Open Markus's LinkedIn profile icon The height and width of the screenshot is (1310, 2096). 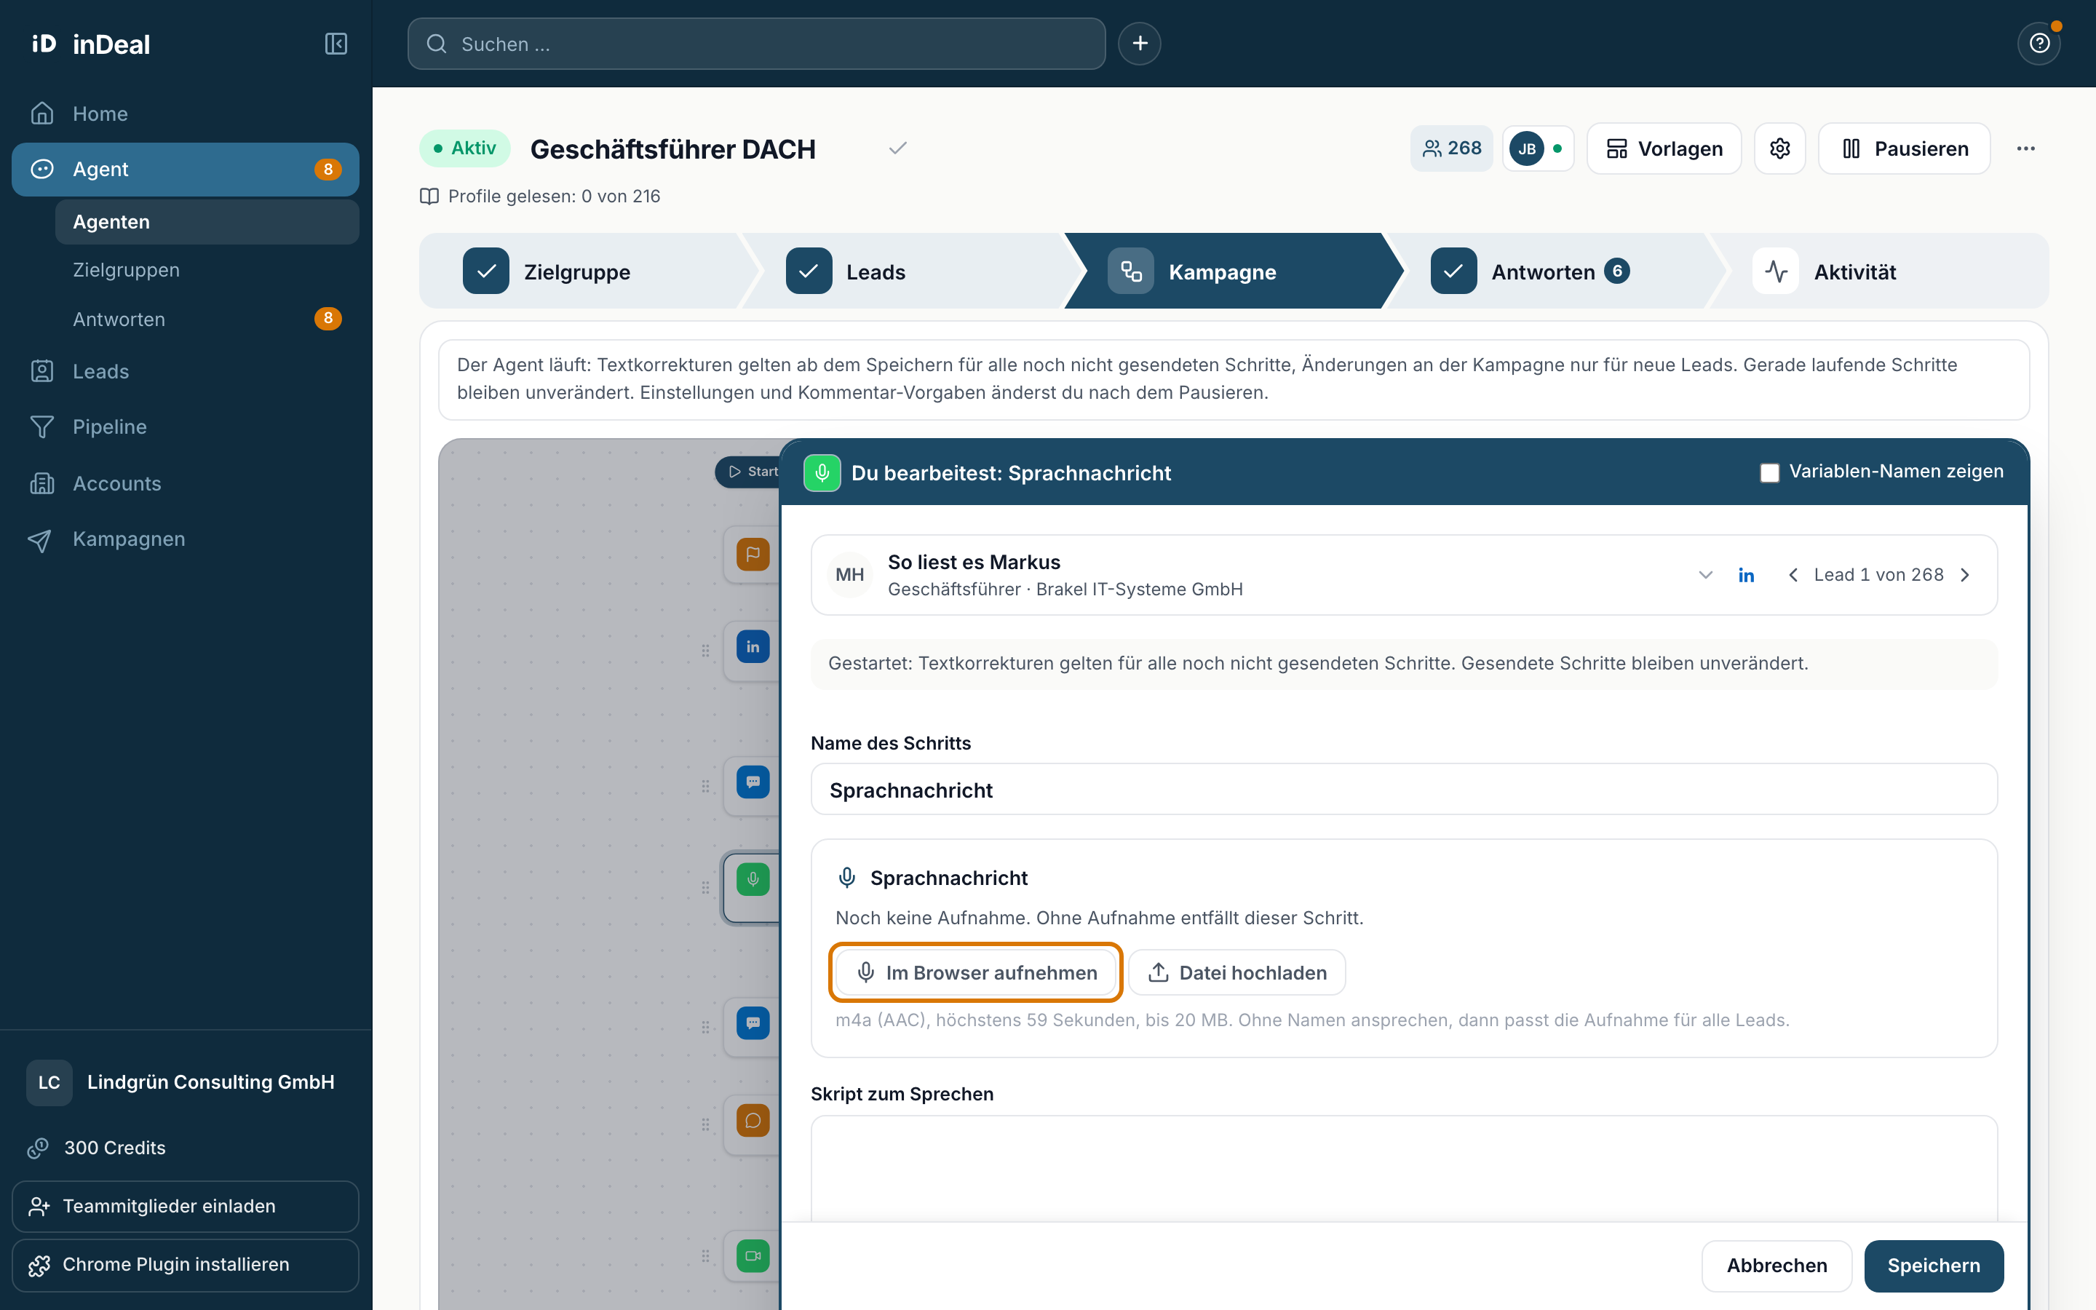pyautogui.click(x=1746, y=575)
